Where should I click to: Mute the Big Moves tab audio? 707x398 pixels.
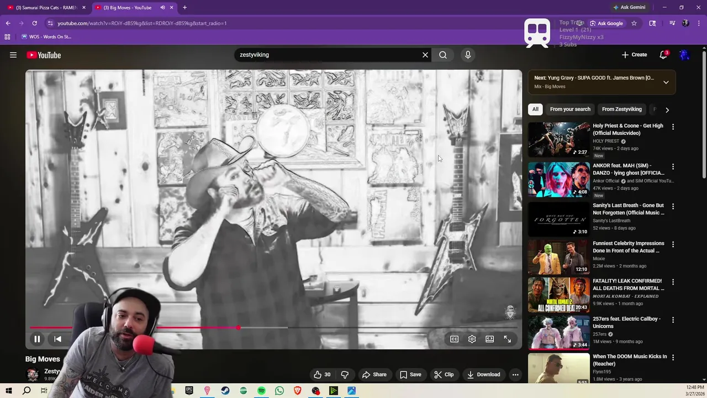tap(162, 7)
